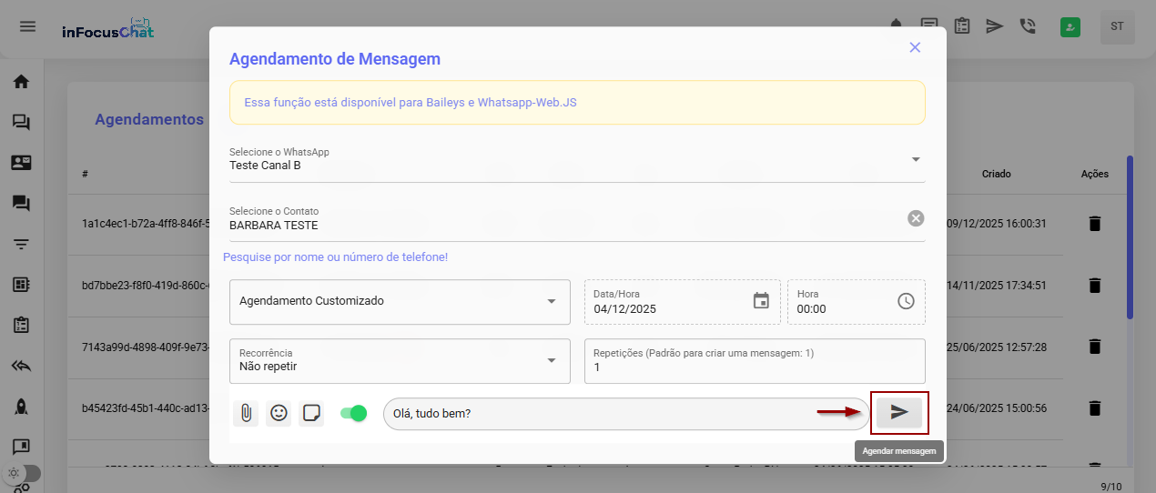Click the paperclip attachment icon
Viewport: 1156px width, 493px height.
[x=246, y=413]
